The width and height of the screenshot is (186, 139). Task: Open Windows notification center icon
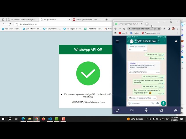coord(181,119)
